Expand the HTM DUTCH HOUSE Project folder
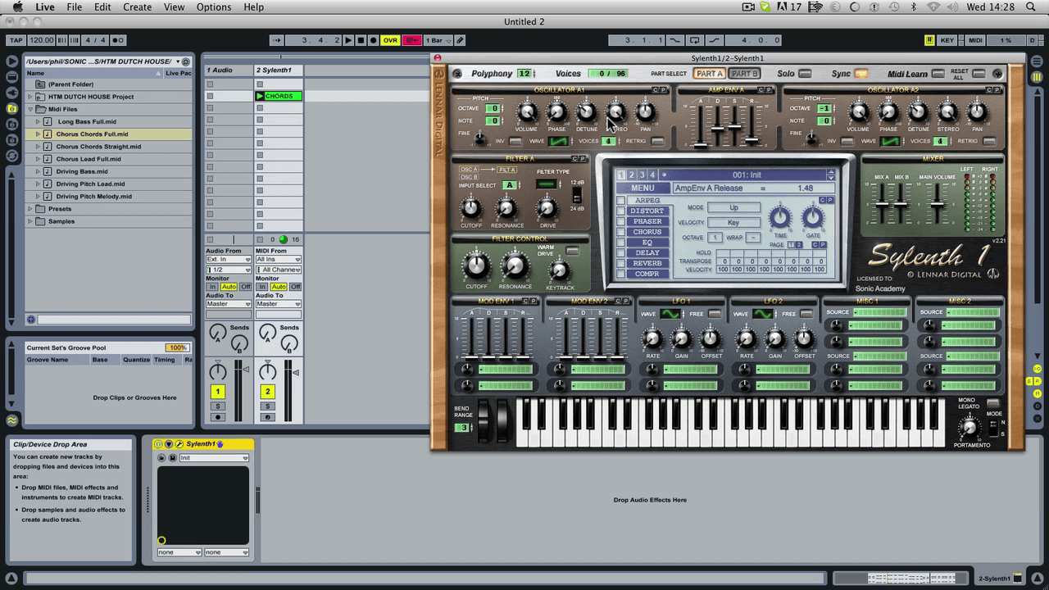Image resolution: width=1049 pixels, height=590 pixels. 31,97
